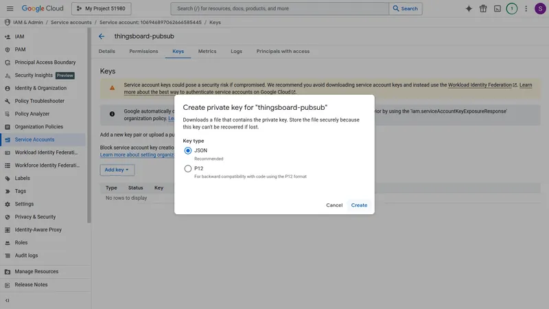Open IAM & Admin breadcrumb link

pyautogui.click(x=28, y=22)
